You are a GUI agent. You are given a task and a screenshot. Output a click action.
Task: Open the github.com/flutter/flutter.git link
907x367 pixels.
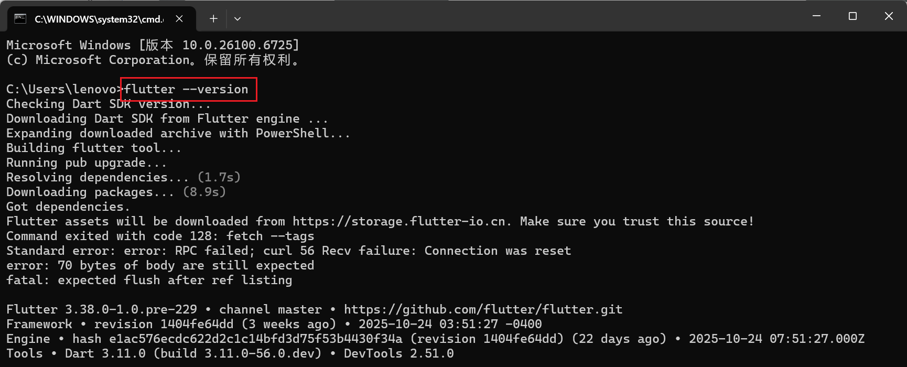[x=482, y=309]
